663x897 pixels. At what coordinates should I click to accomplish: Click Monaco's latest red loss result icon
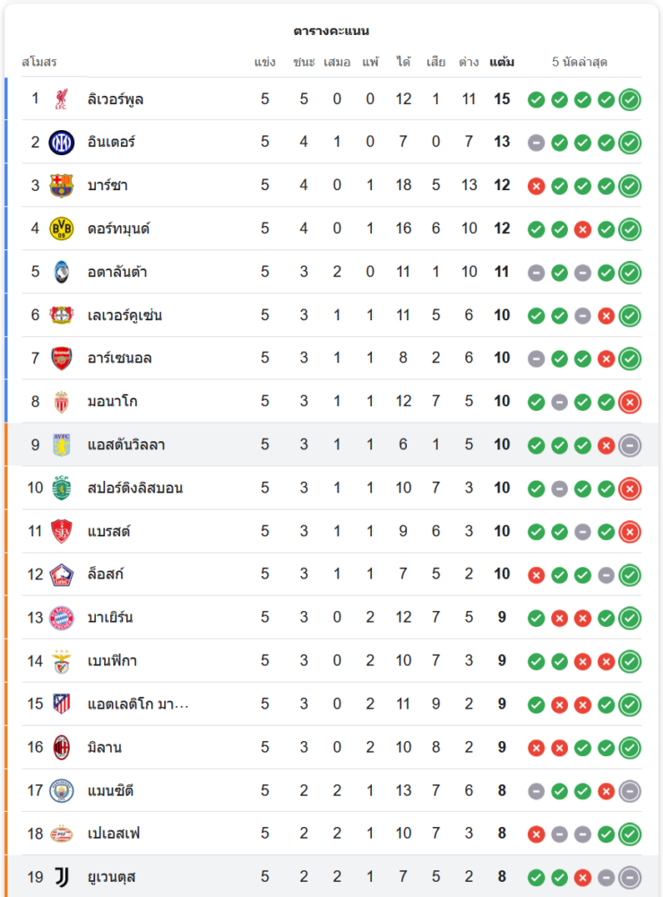(x=630, y=402)
